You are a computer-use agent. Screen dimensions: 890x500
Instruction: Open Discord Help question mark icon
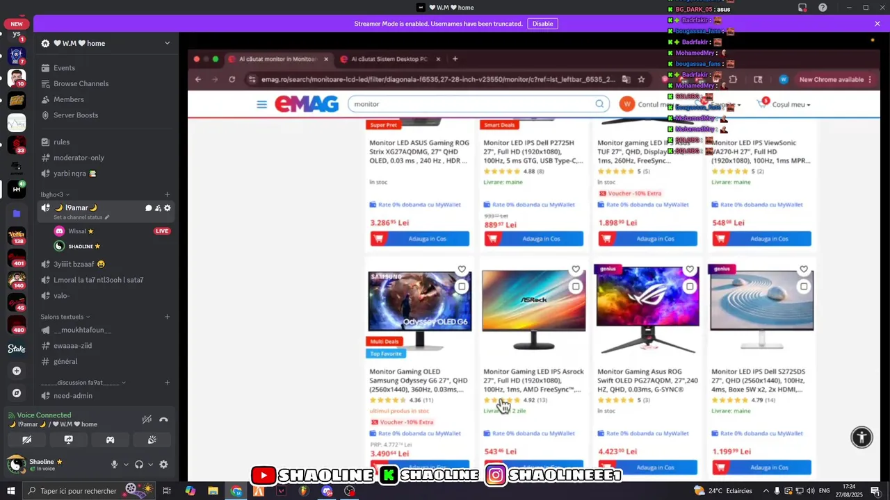(823, 8)
